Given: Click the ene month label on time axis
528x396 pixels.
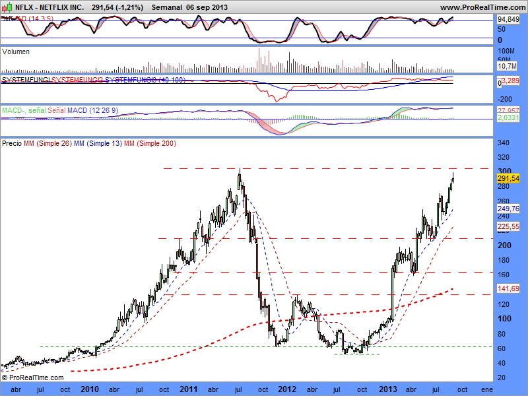Looking at the screenshot, I should pyautogui.click(x=487, y=390).
